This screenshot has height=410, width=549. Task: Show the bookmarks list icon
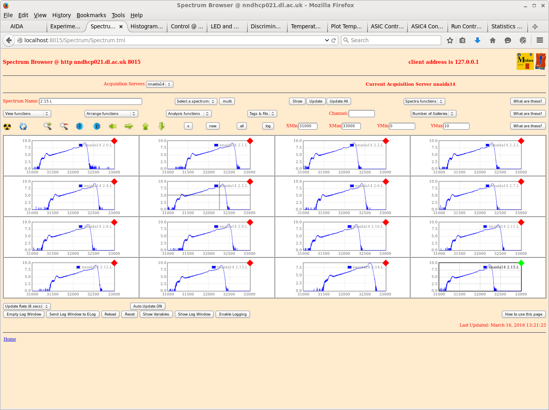tap(462, 40)
